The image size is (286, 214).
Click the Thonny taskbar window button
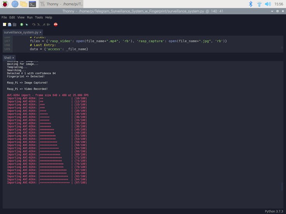pos(61,4)
